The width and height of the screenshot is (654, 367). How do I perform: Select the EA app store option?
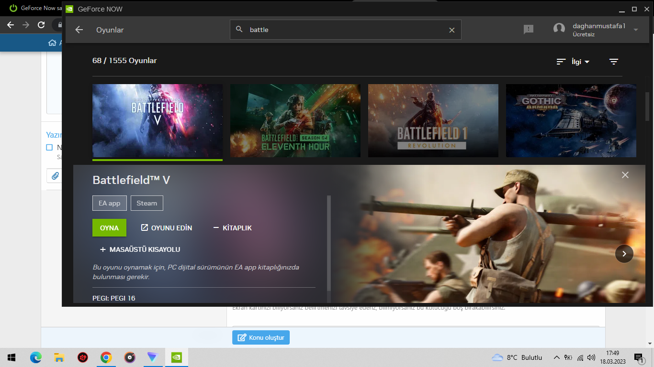[110, 203]
